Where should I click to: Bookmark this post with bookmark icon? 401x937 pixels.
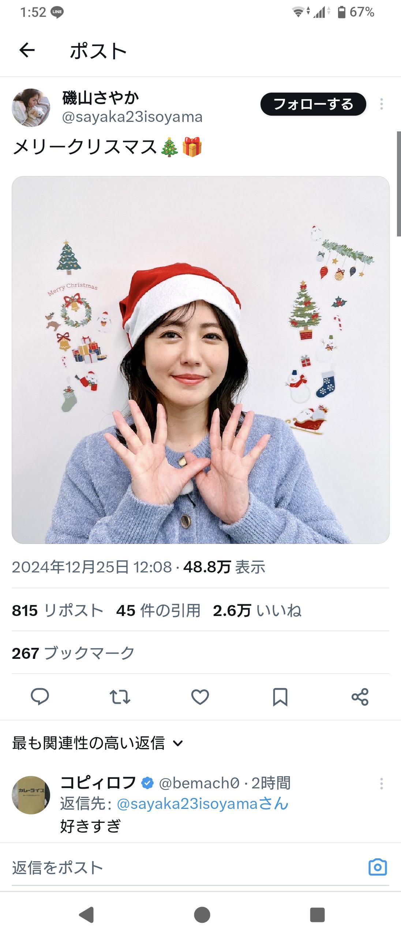(x=280, y=697)
